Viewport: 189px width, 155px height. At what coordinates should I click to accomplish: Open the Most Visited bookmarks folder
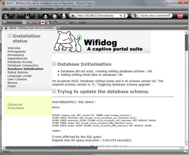12,22
